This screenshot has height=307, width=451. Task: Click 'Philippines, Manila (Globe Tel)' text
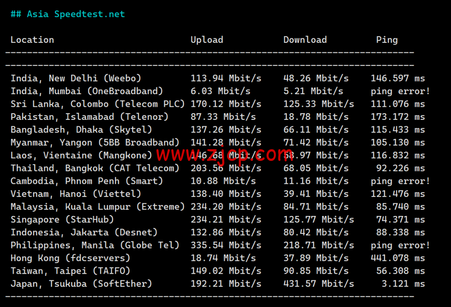click(x=95, y=245)
